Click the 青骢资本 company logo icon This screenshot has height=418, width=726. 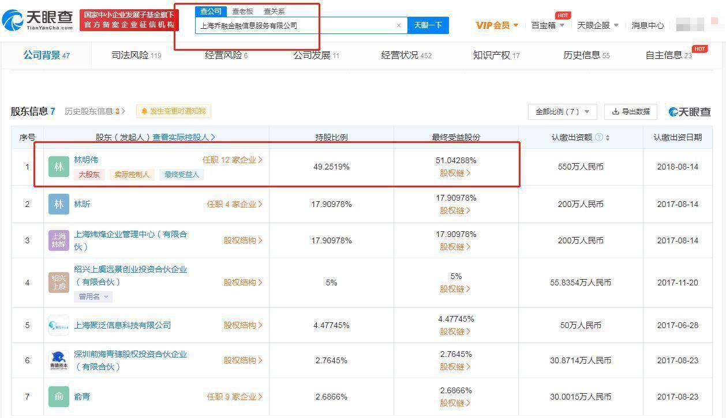(58, 360)
